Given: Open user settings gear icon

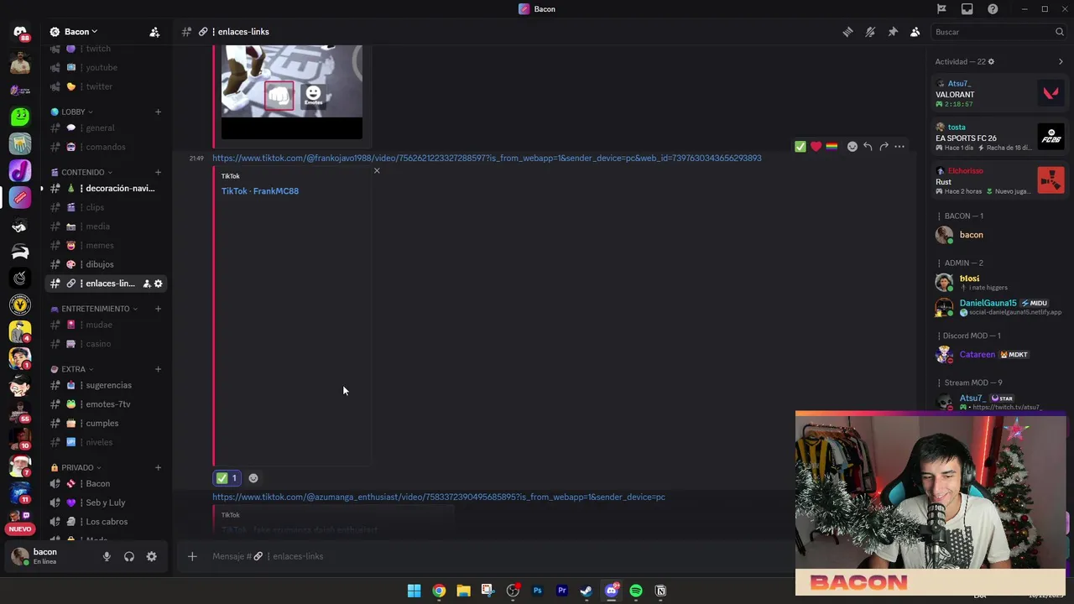Looking at the screenshot, I should (152, 556).
